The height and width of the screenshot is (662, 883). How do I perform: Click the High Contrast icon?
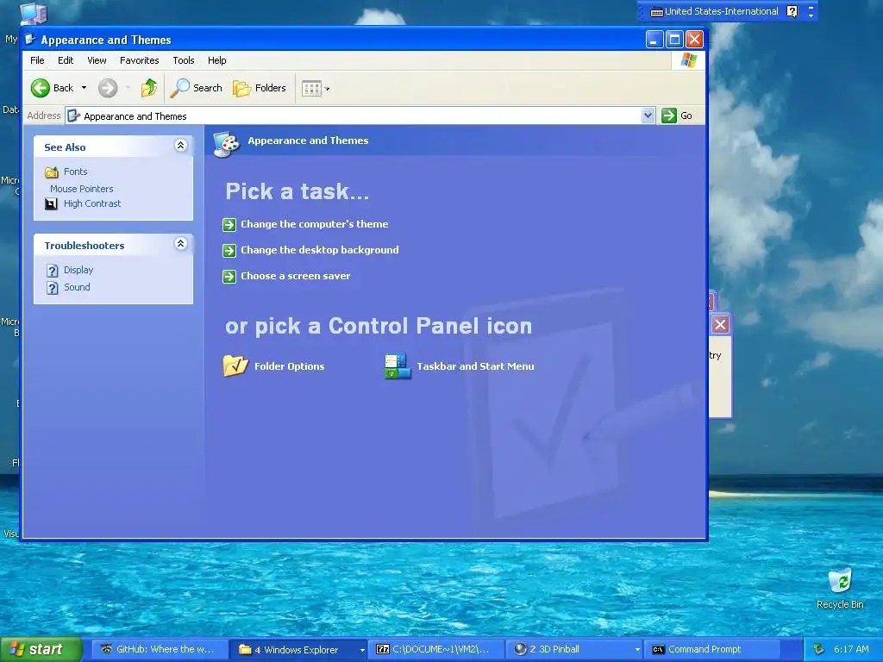pos(51,203)
